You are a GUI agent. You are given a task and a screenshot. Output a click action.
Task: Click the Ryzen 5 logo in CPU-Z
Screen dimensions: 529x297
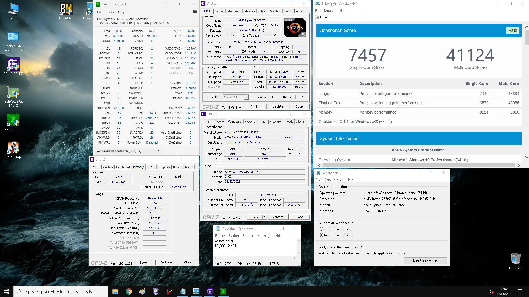click(x=295, y=28)
